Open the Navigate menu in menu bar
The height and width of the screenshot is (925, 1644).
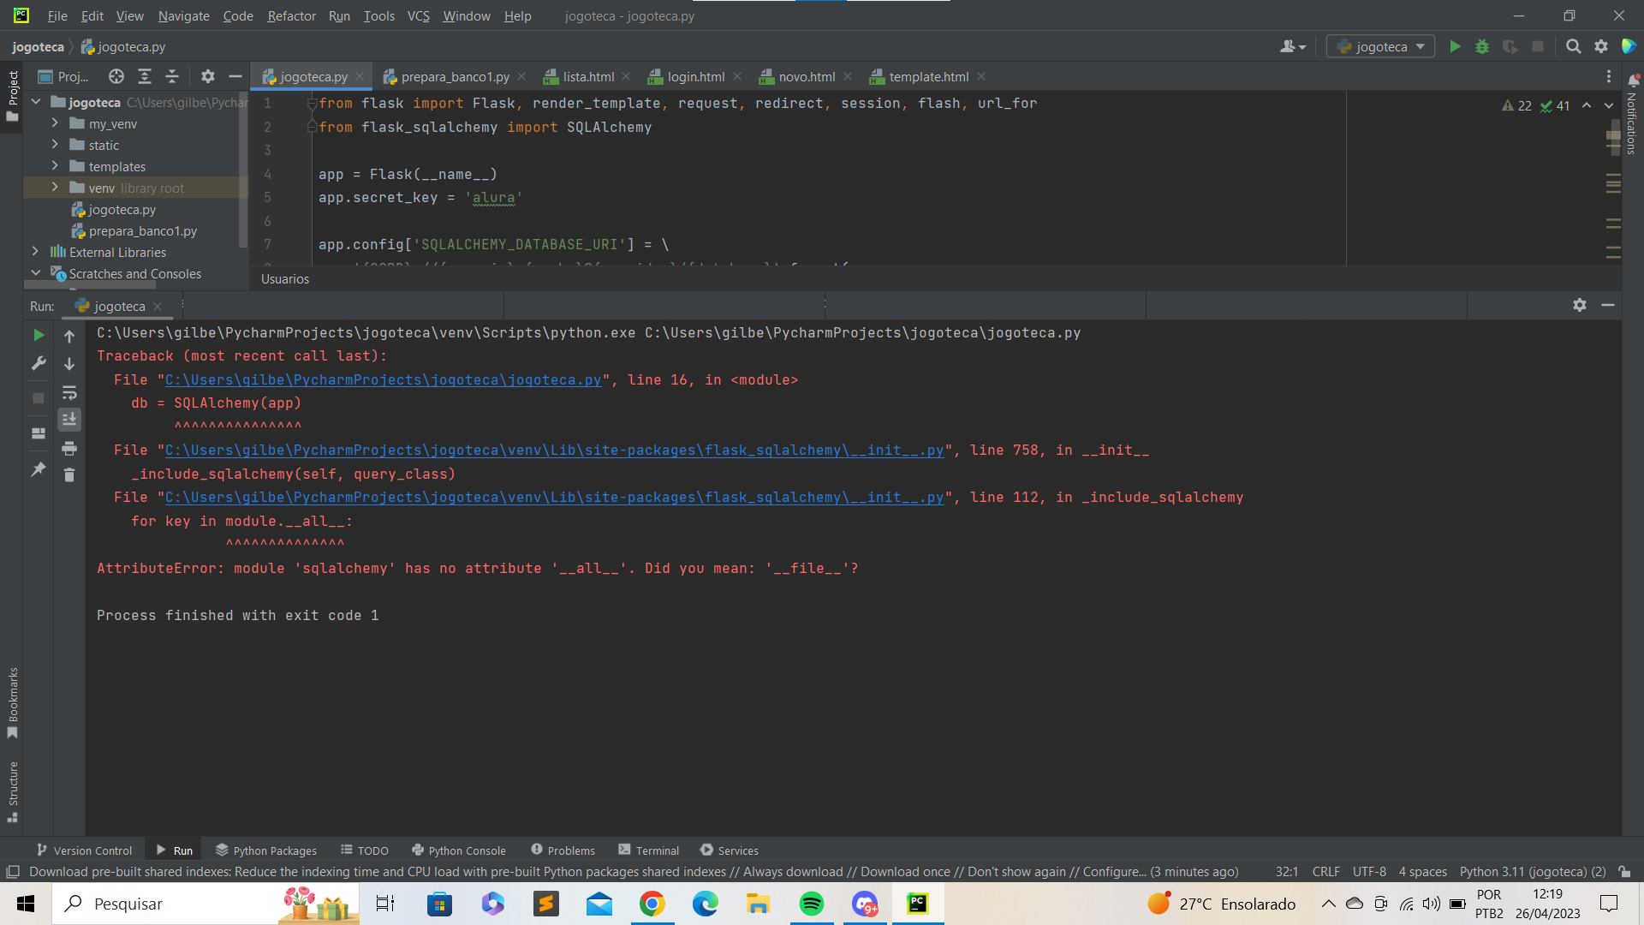(183, 15)
